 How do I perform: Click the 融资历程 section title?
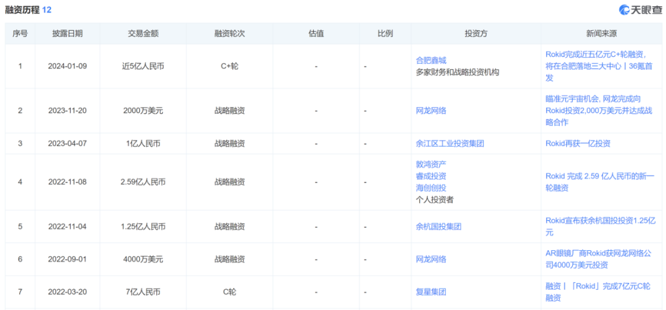[x=22, y=10]
